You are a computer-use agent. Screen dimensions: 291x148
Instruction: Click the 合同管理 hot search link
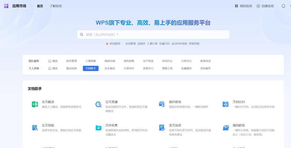coord(131,44)
